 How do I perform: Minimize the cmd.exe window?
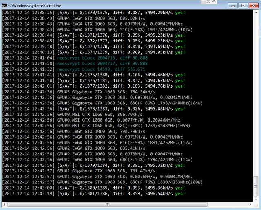[232, 5]
